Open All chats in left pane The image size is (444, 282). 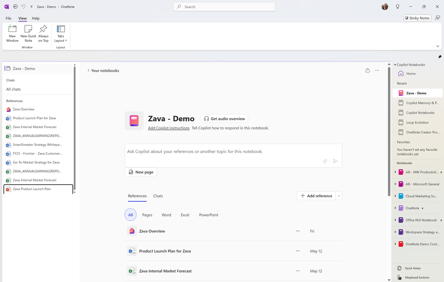click(14, 89)
